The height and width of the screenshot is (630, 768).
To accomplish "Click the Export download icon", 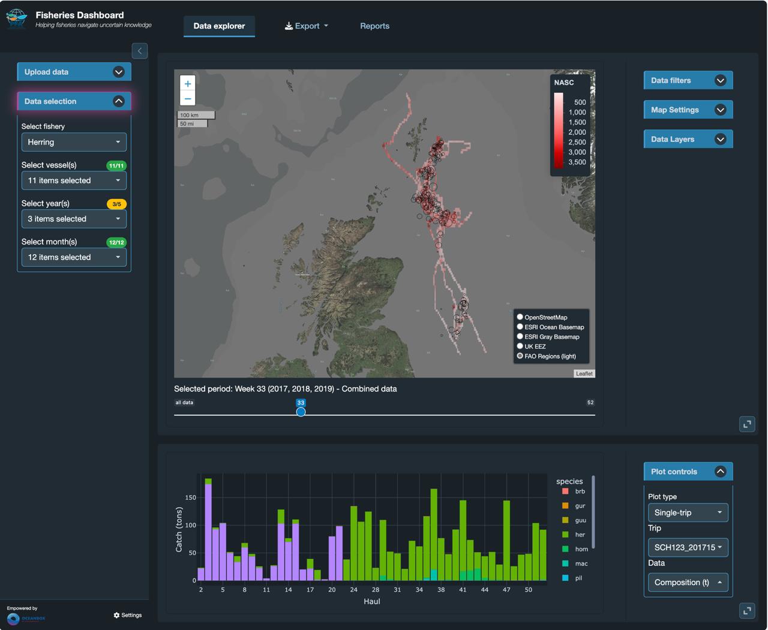I will pos(288,26).
